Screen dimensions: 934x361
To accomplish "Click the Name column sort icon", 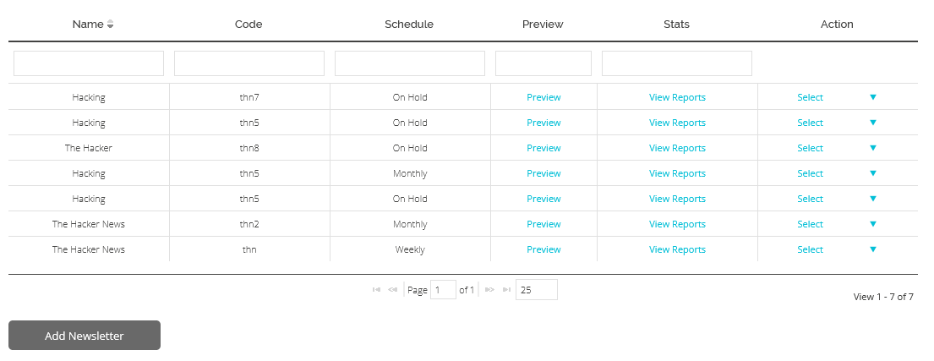I will (x=110, y=25).
